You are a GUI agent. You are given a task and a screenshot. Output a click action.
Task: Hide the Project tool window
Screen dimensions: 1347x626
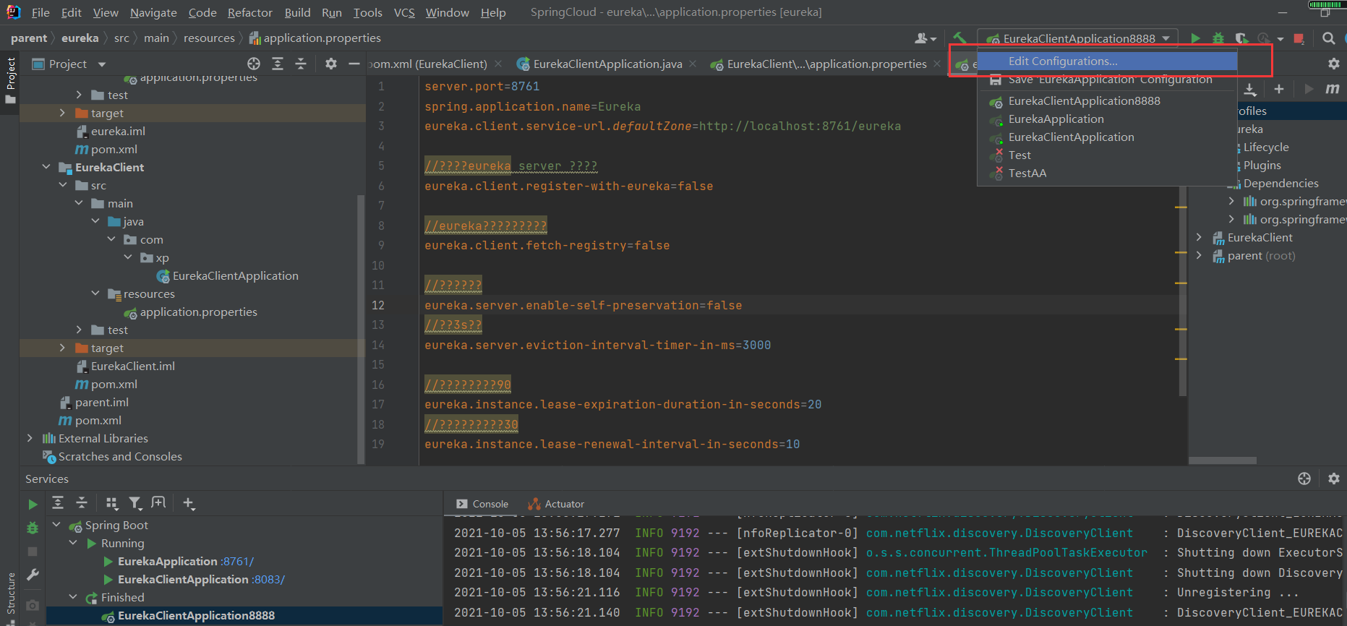pos(354,64)
